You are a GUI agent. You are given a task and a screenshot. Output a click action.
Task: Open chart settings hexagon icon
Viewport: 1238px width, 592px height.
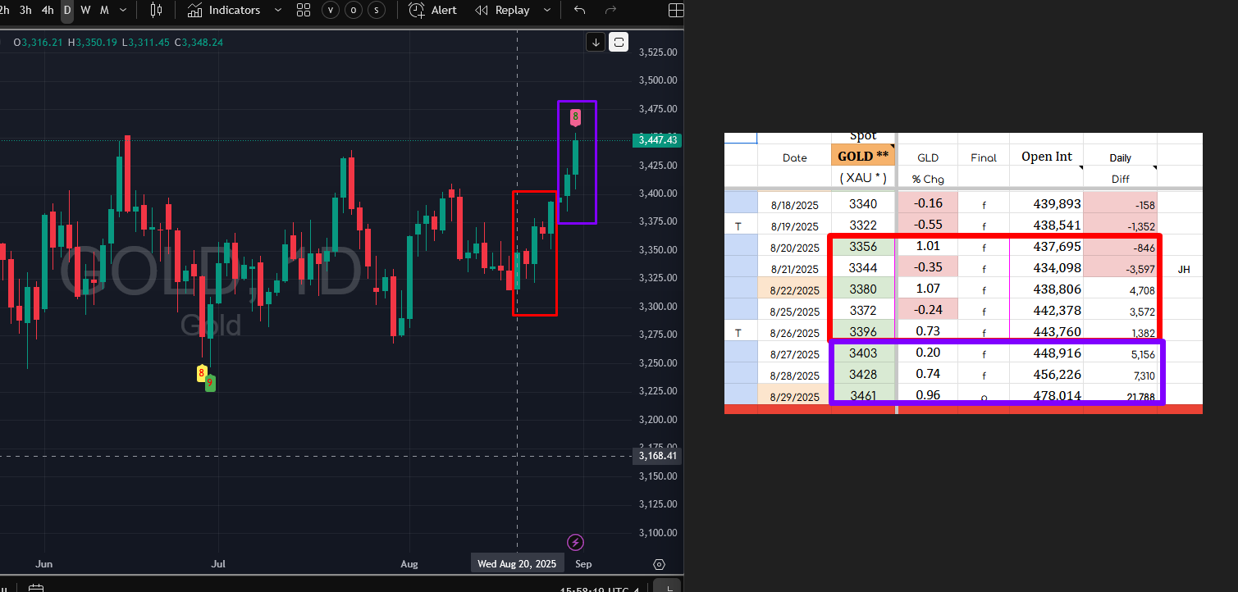[x=659, y=564]
